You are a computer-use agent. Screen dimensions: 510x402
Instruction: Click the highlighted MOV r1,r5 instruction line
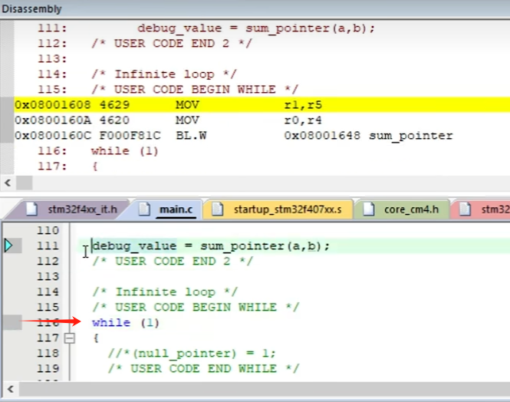click(x=262, y=105)
